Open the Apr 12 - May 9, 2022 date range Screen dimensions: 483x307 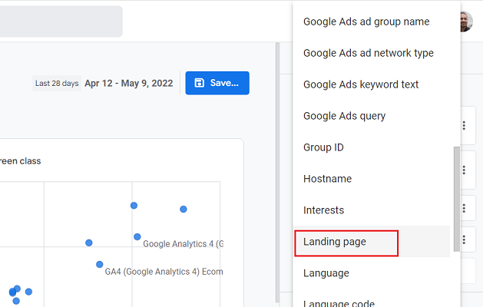pos(129,84)
